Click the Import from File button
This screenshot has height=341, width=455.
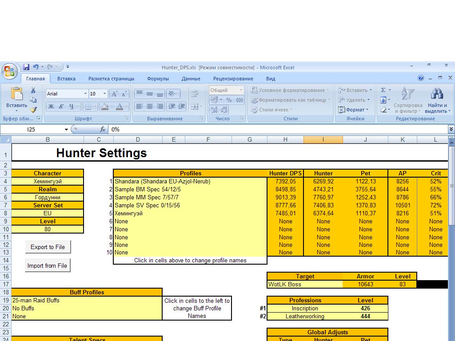pyautogui.click(x=48, y=266)
